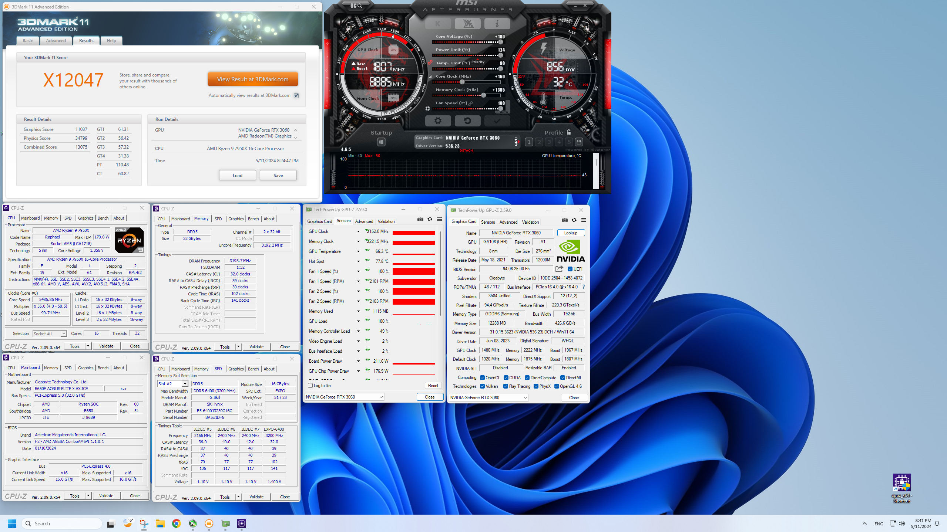Open Validation tab in GPU-Z Graphics Card window
The image size is (947, 532).
point(530,222)
